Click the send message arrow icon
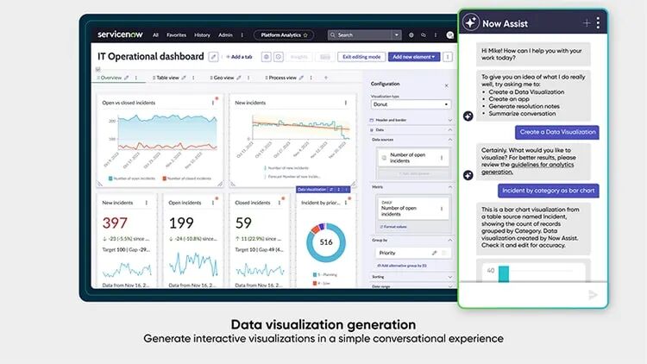This screenshot has width=647, height=364. click(593, 295)
